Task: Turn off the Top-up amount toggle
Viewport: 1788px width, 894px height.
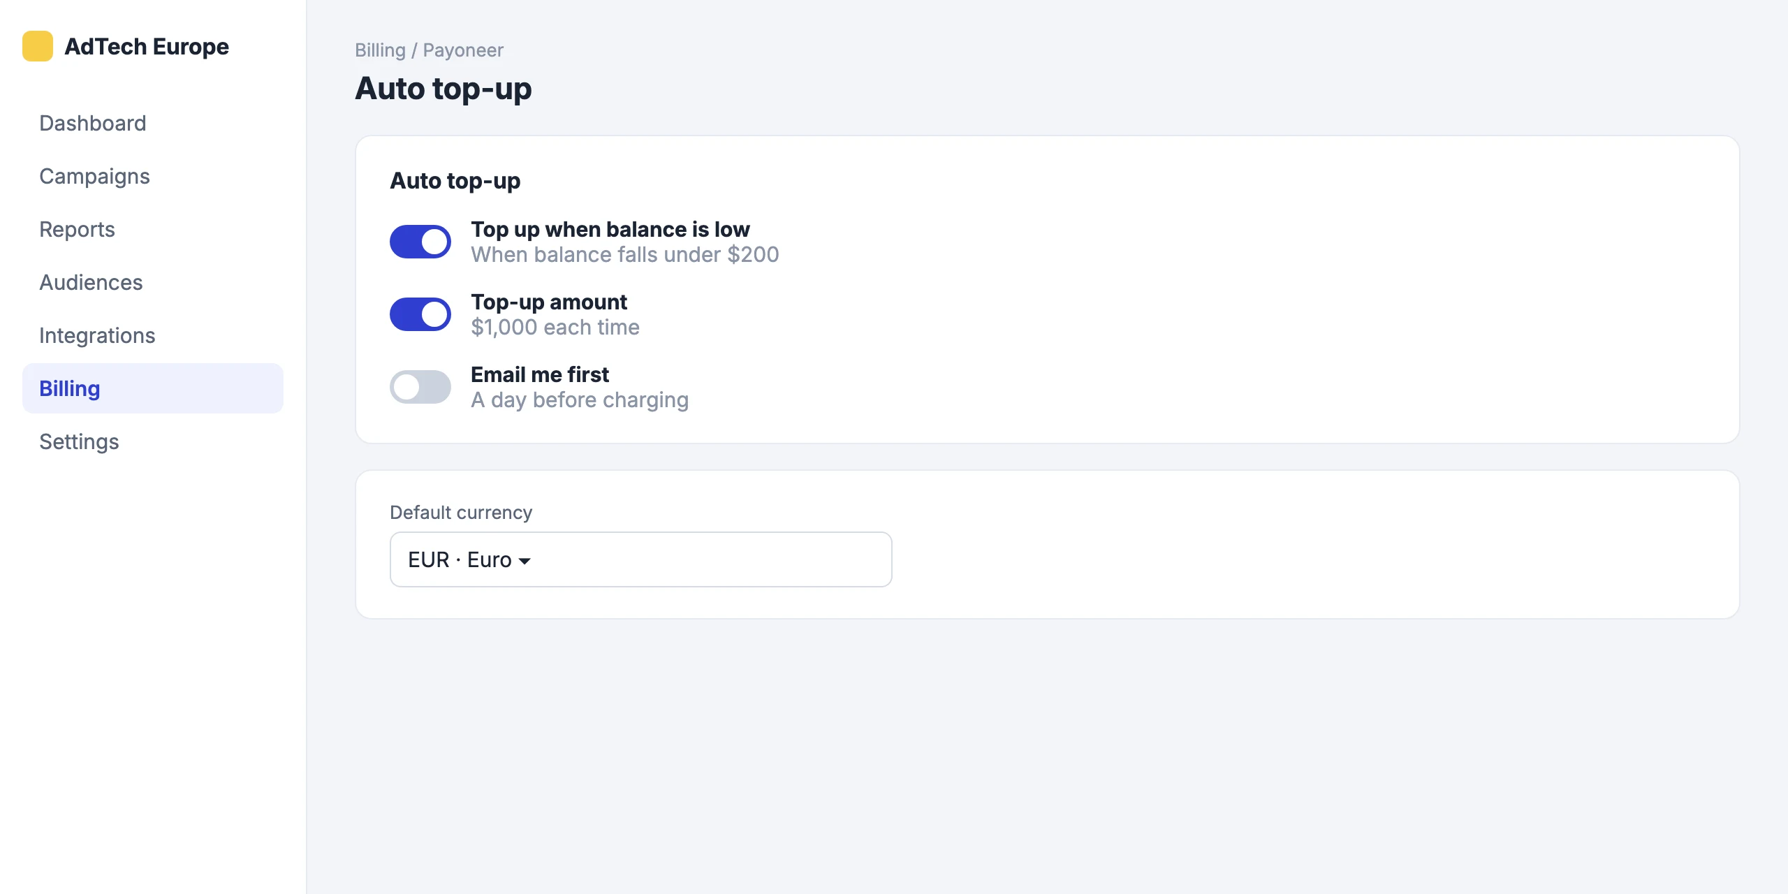Action: pos(420,314)
